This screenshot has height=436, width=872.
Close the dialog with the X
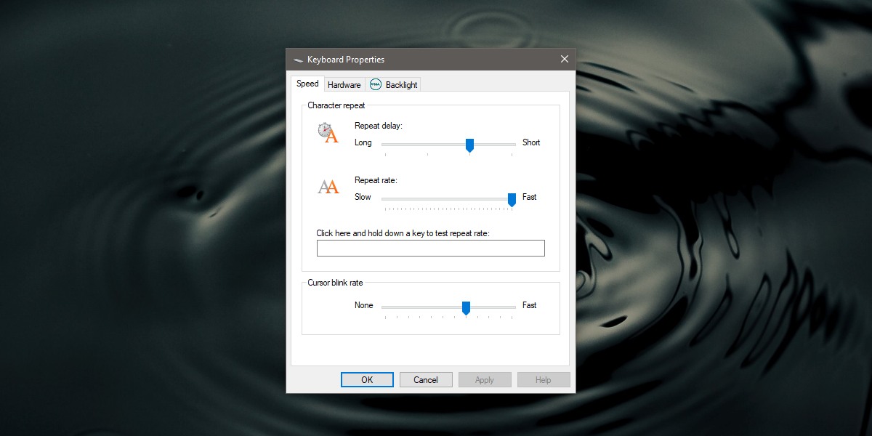point(565,59)
